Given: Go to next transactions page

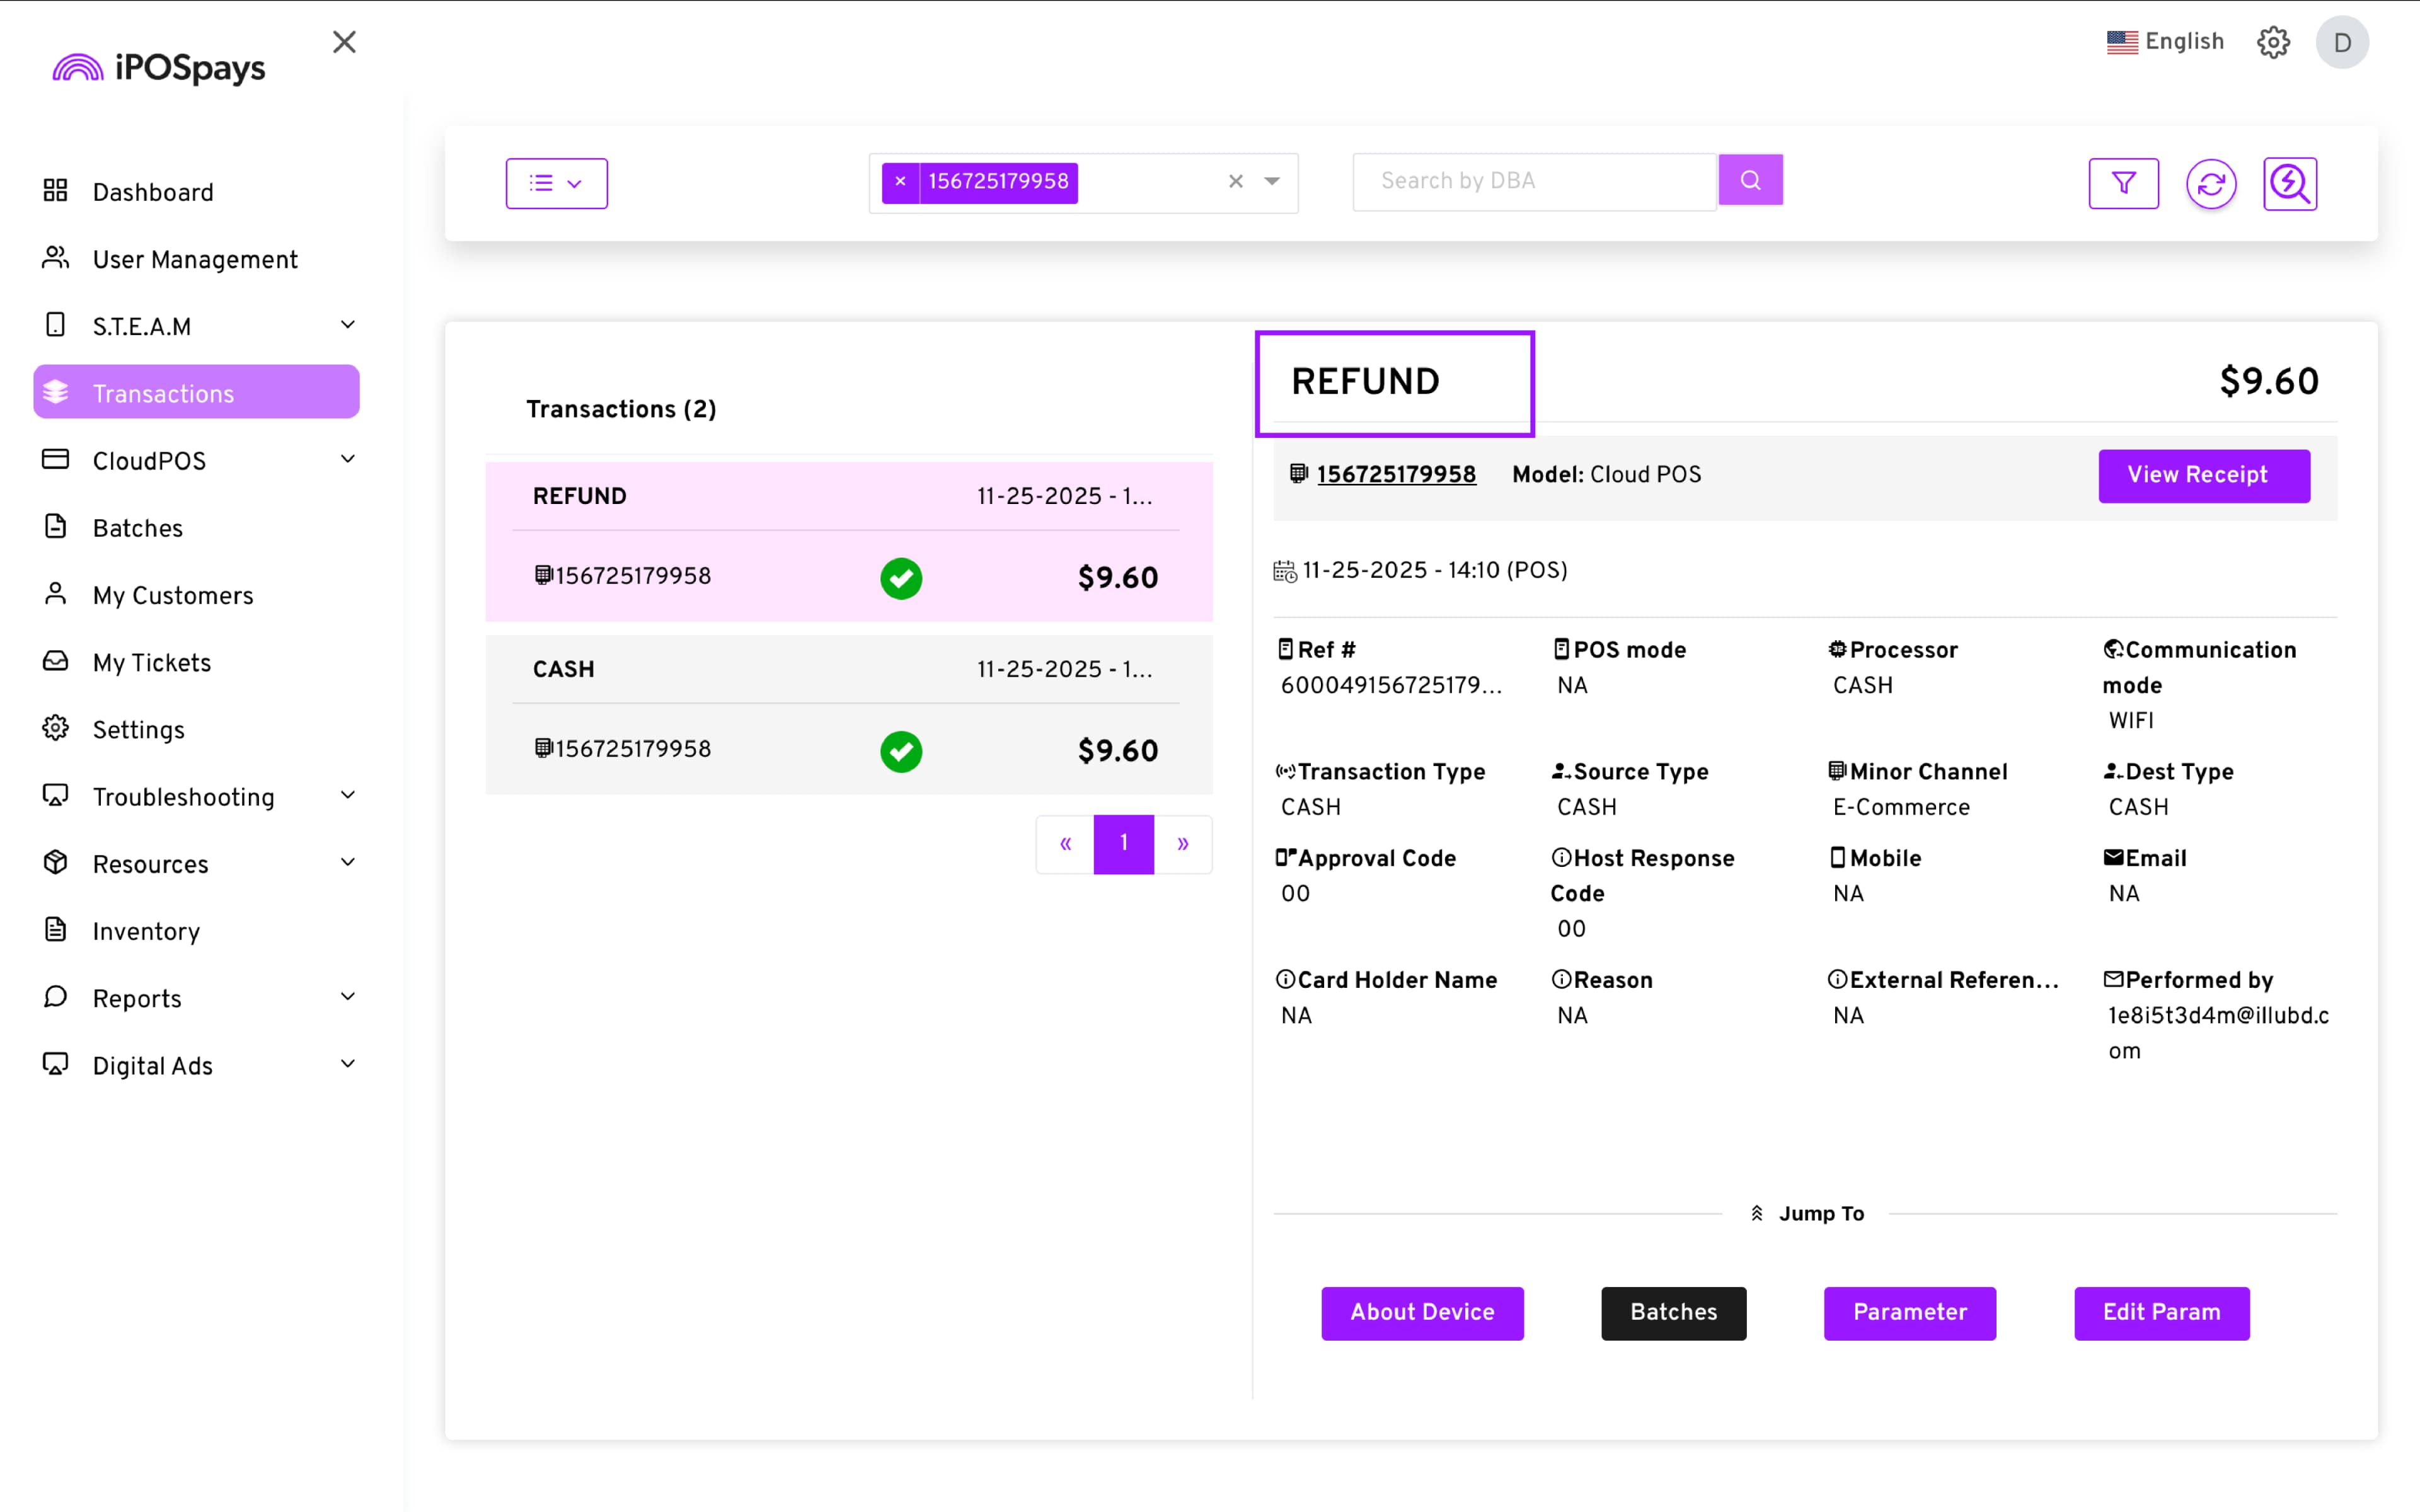Looking at the screenshot, I should pos(1183,844).
